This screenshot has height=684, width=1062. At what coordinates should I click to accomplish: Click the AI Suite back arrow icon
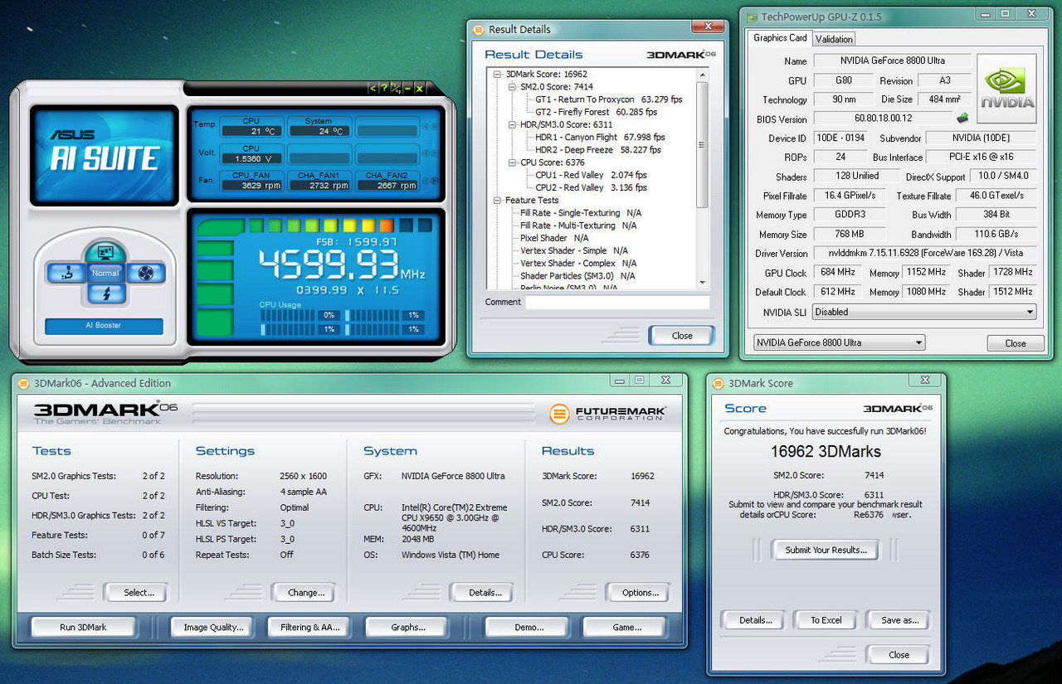(373, 89)
